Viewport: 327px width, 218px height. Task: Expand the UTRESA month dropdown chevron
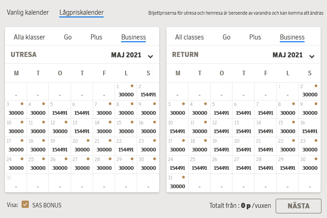pyautogui.click(x=150, y=56)
